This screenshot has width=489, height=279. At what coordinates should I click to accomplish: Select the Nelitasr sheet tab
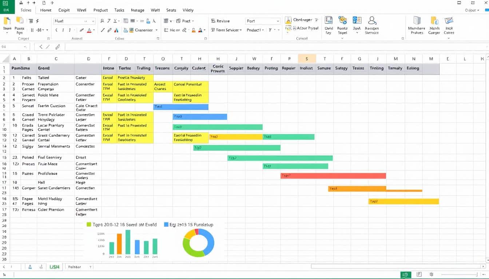tap(75, 267)
